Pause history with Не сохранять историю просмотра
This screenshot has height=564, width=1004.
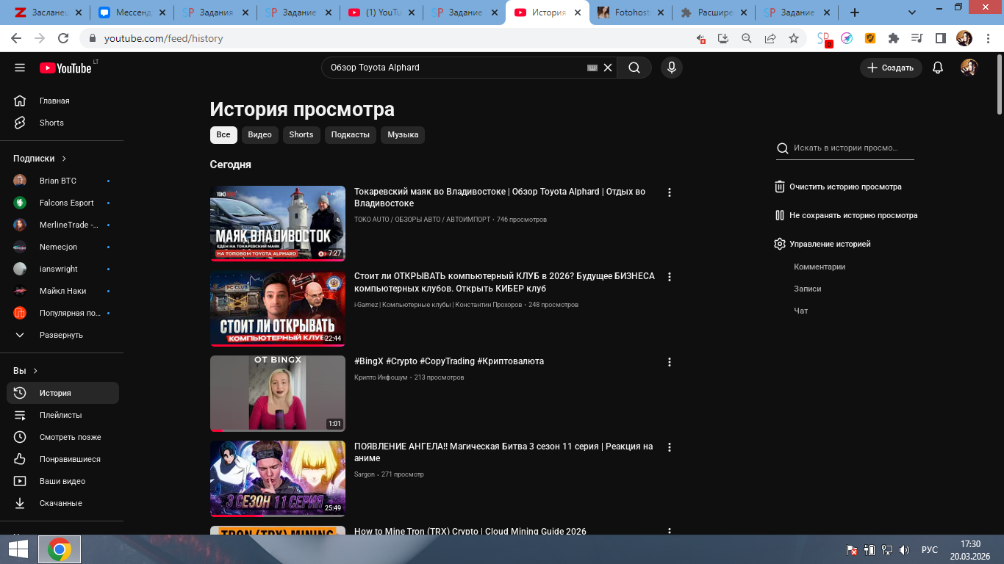click(x=846, y=215)
